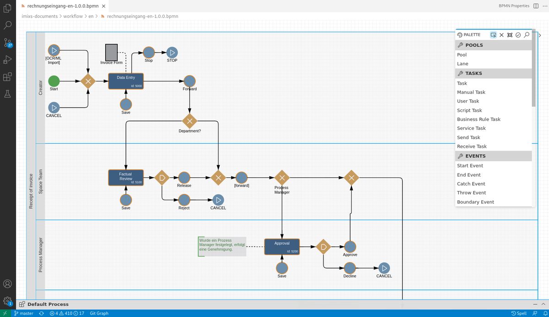
Task: Toggle the split editor icon beside BPMN Properties
Action: click(x=535, y=5)
